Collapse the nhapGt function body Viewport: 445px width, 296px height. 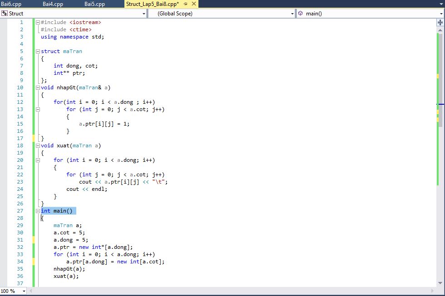click(x=38, y=87)
